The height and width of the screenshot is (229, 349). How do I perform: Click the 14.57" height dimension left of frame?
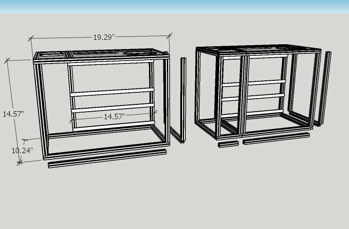click(13, 114)
